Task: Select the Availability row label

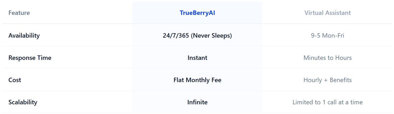Action: coord(24,36)
